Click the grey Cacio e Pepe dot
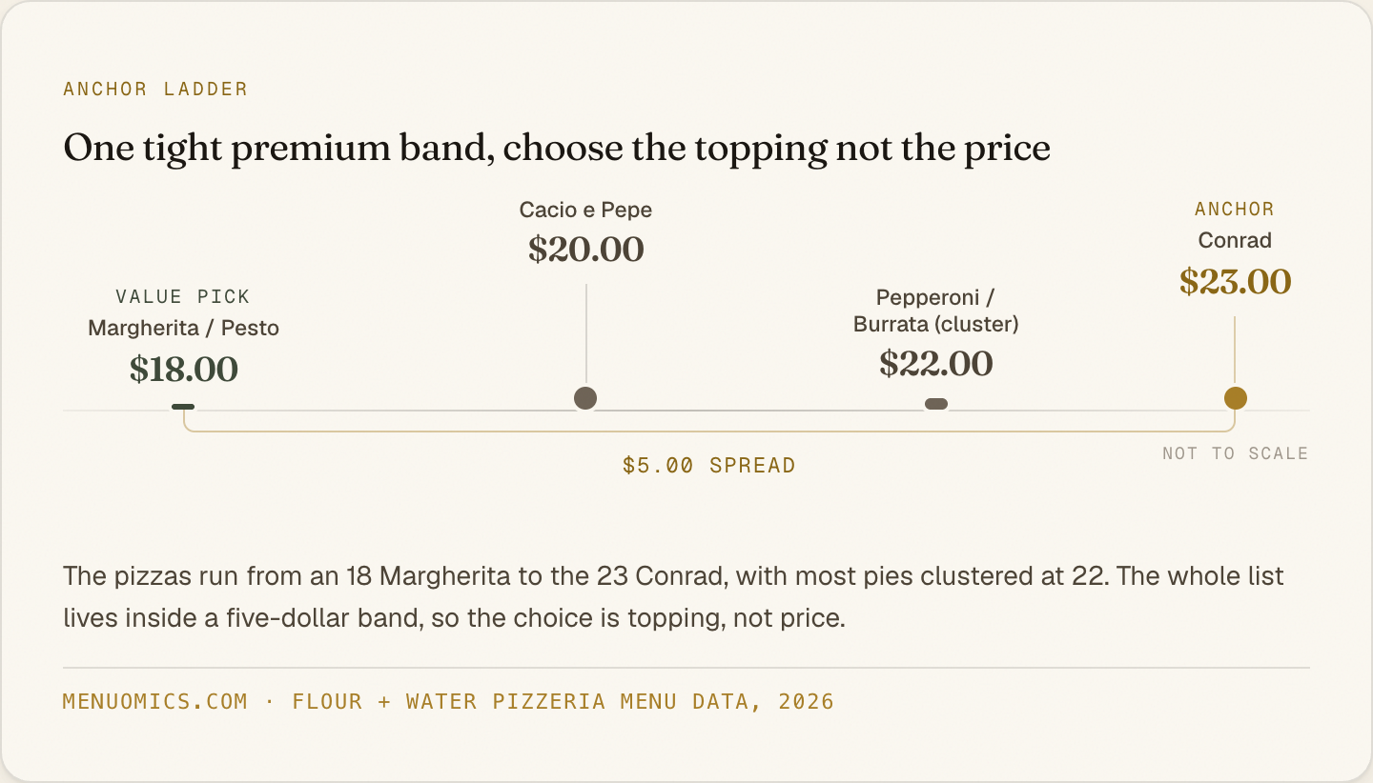 585,398
